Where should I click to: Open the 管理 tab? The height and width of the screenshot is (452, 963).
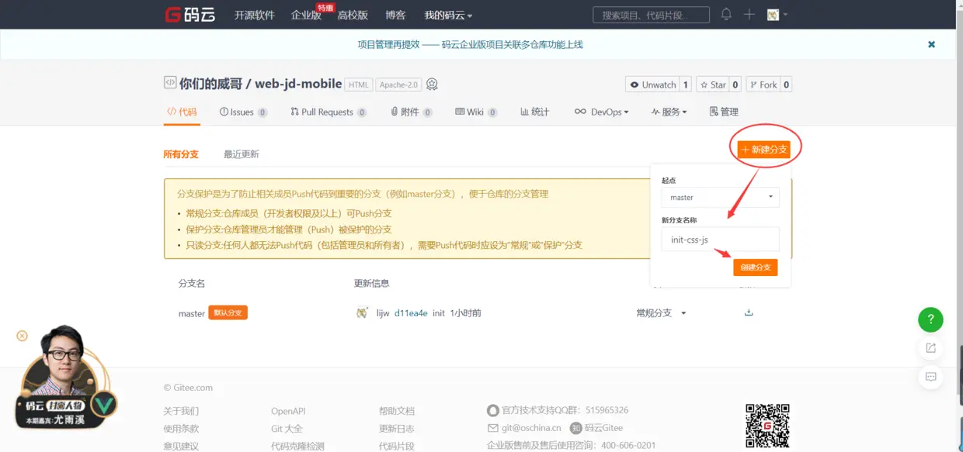pyautogui.click(x=724, y=112)
